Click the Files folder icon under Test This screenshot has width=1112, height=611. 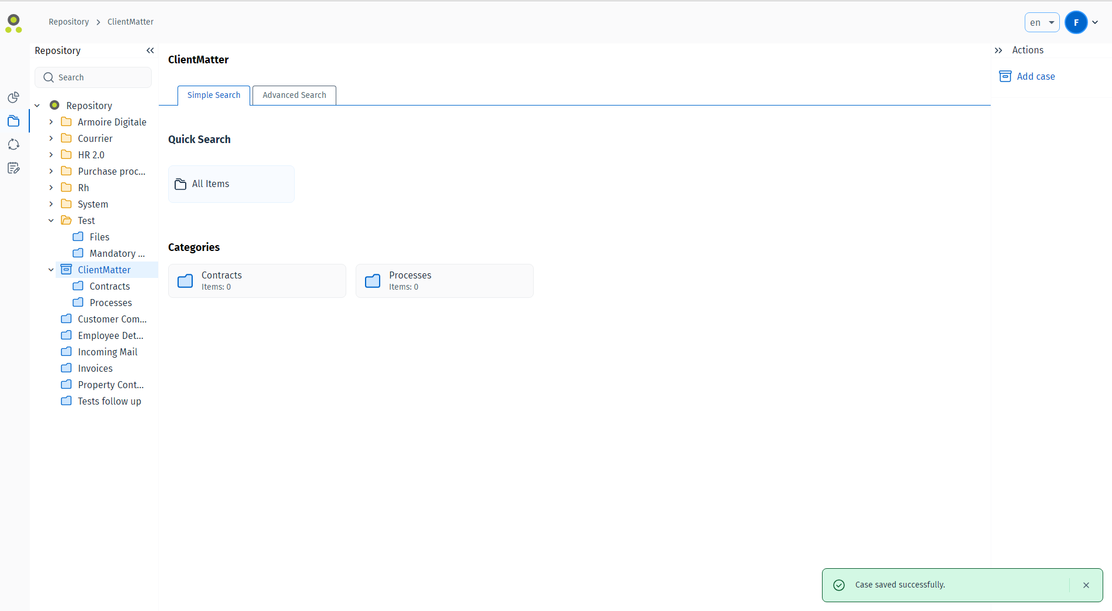(78, 236)
